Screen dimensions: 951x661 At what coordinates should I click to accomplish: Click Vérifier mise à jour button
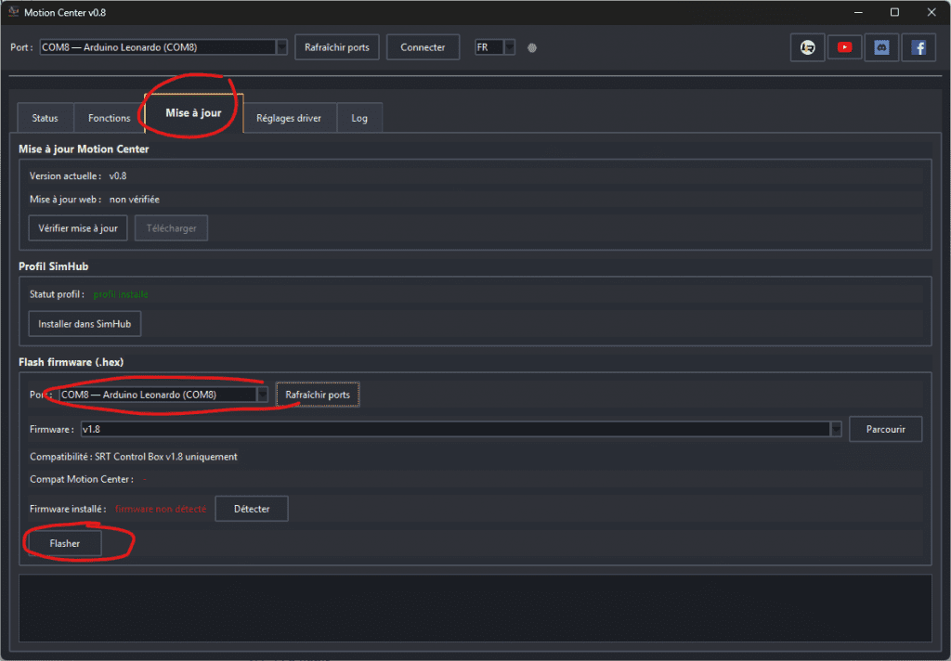click(78, 228)
